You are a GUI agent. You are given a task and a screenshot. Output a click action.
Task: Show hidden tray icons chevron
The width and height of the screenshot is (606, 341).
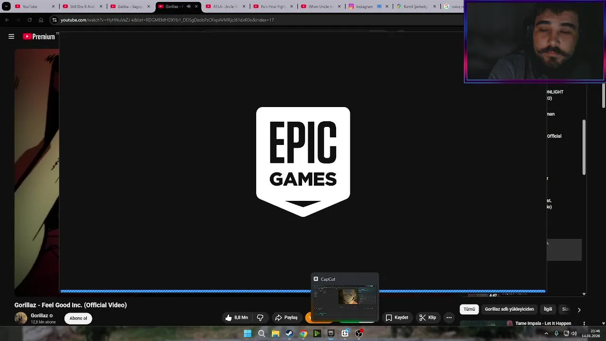tap(546, 333)
